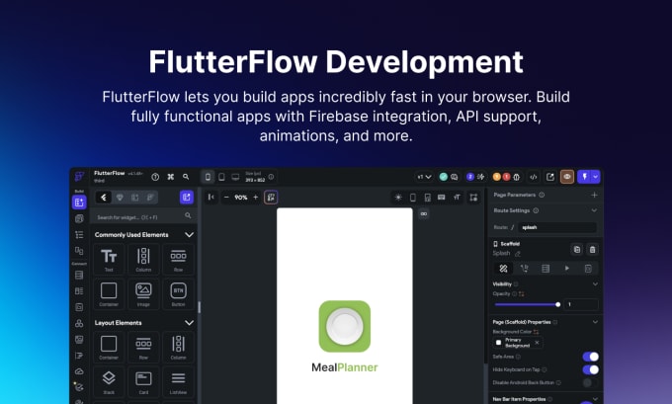Delete the Scaffold with trash icon

[592, 249]
